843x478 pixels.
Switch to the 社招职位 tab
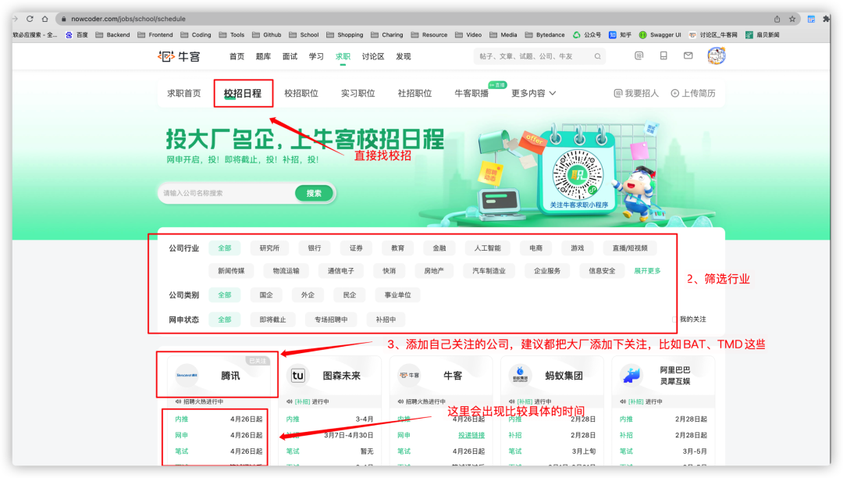[414, 94]
